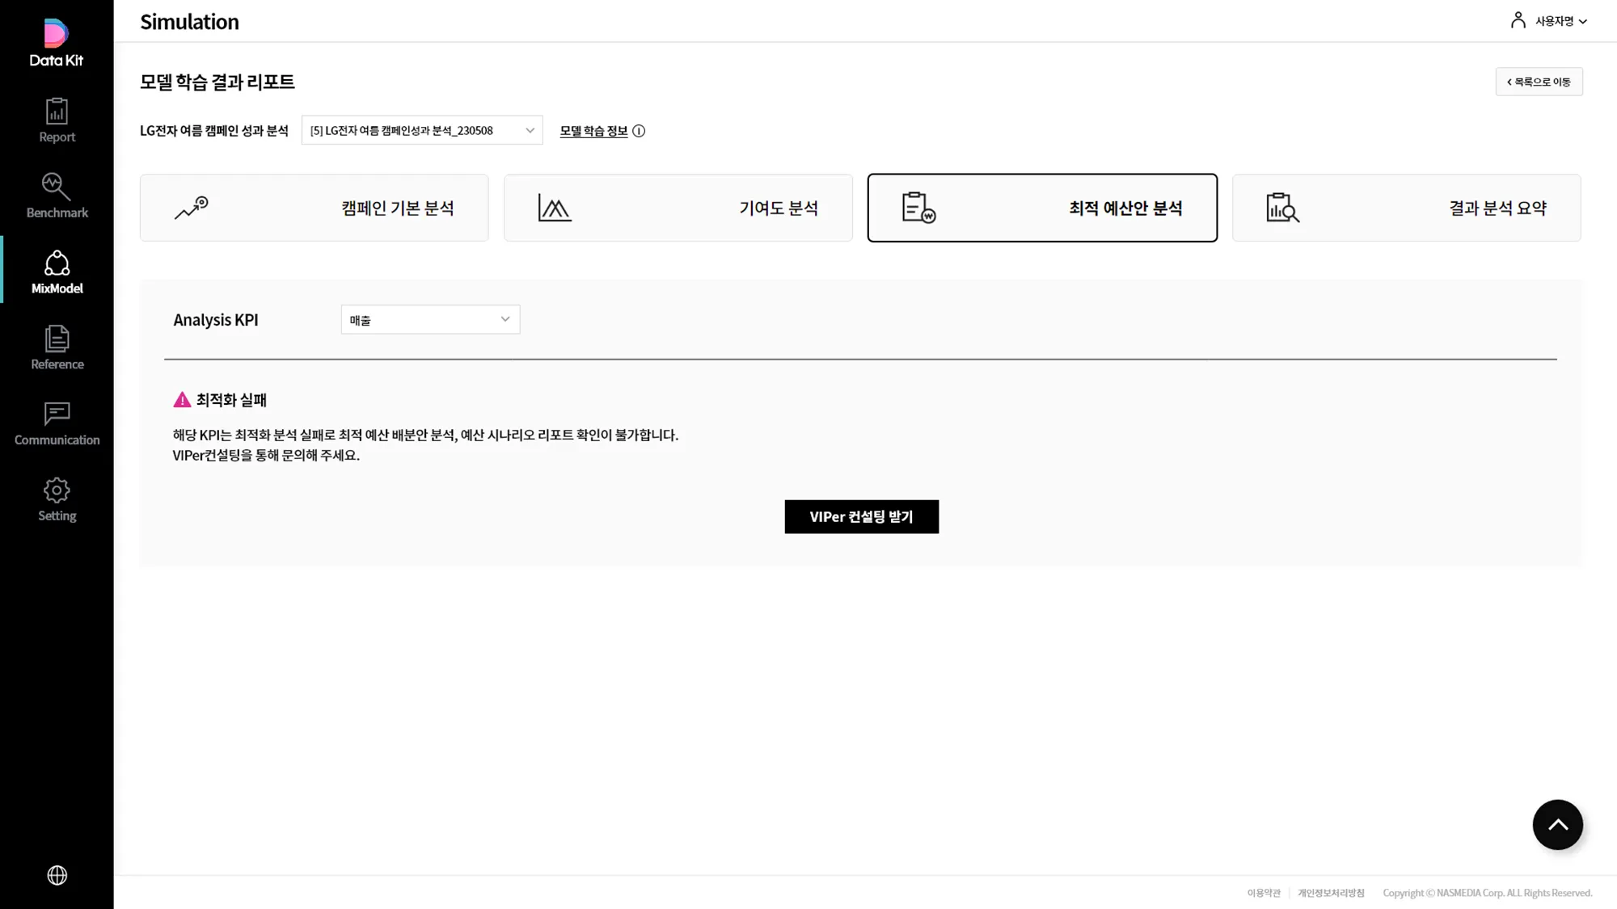
Task: Click the info icon beside 모델 학습 정보
Action: click(x=639, y=131)
